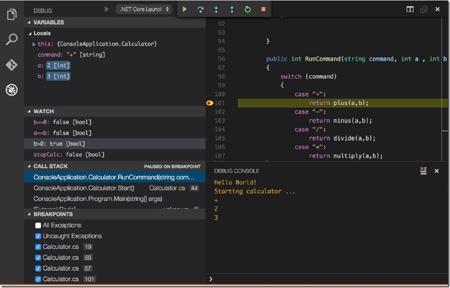The height and width of the screenshot is (288, 450).
Task: Click the 'Paused on Breakpoint' status label
Action: click(x=172, y=167)
